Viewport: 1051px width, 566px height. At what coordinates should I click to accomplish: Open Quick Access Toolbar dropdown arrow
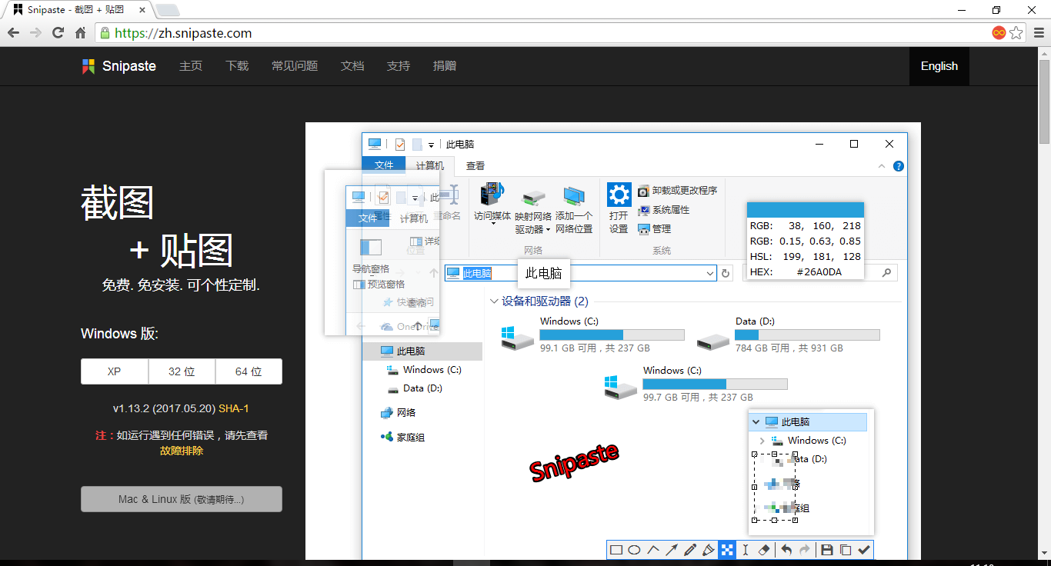[x=432, y=145]
